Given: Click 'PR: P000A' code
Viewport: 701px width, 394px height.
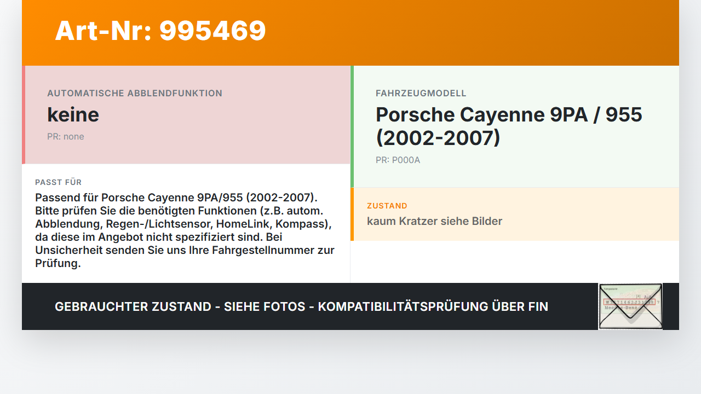Looking at the screenshot, I should 398,160.
